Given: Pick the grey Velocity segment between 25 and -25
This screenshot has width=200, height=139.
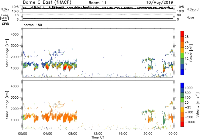Looking at the screenshot, I should 182,105.
